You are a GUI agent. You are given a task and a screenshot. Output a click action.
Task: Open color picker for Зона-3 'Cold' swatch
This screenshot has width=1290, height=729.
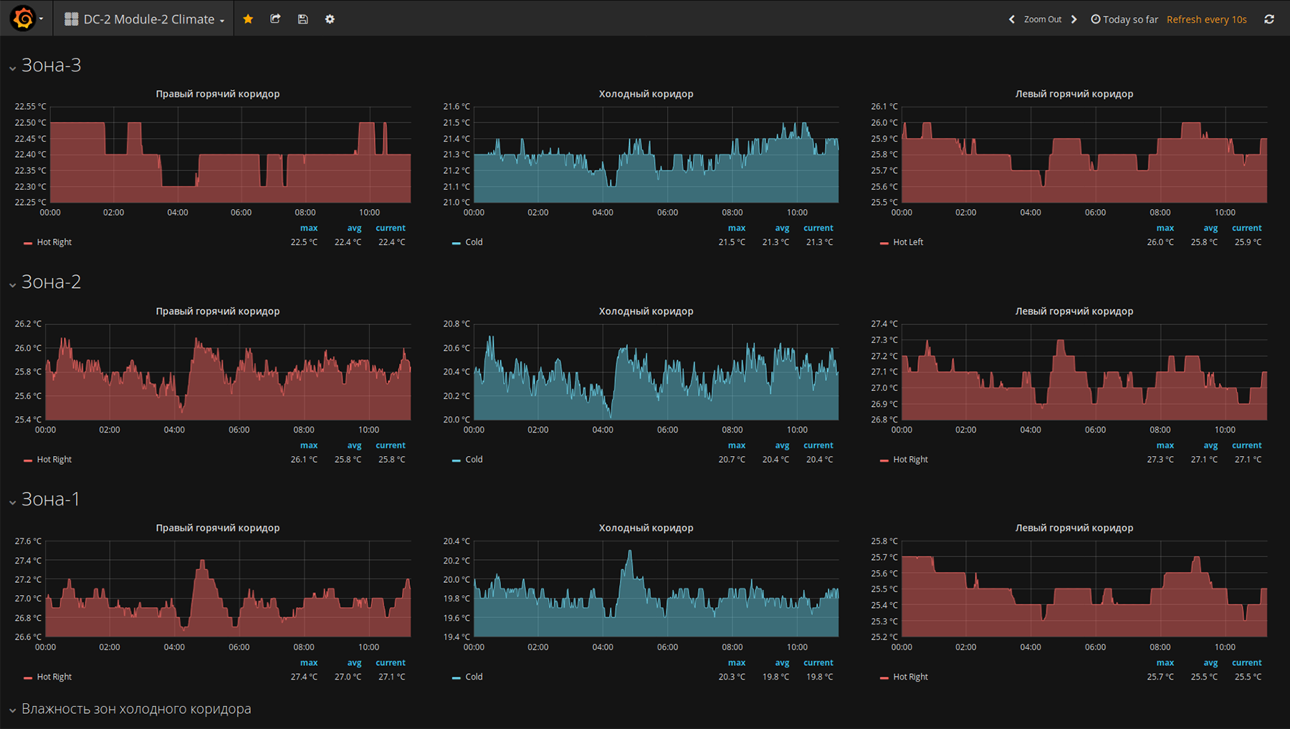pos(457,243)
